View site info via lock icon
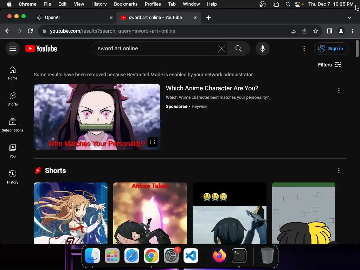 click(44, 31)
